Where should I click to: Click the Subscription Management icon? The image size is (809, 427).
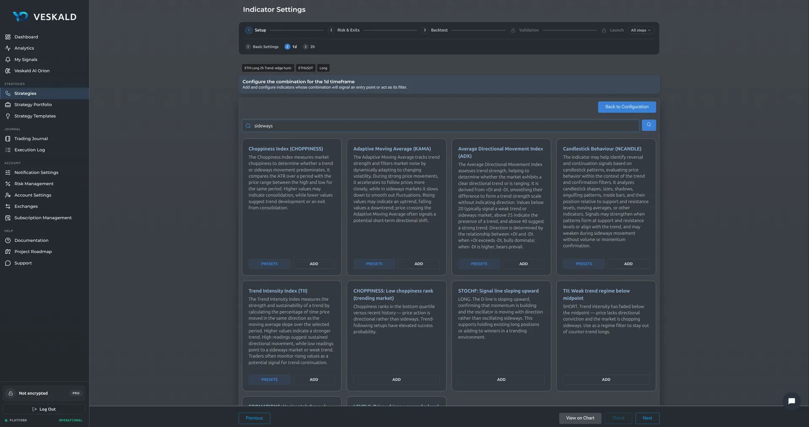click(x=8, y=218)
